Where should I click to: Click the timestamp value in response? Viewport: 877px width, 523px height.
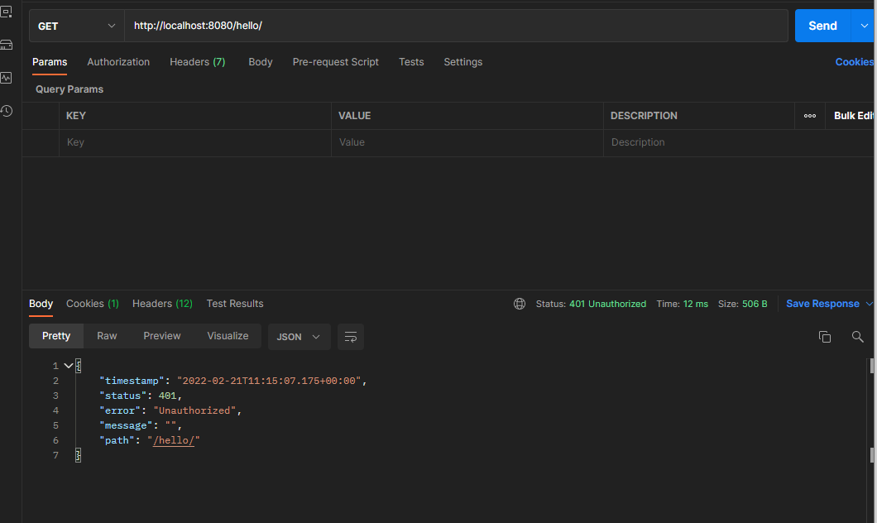(x=269, y=381)
